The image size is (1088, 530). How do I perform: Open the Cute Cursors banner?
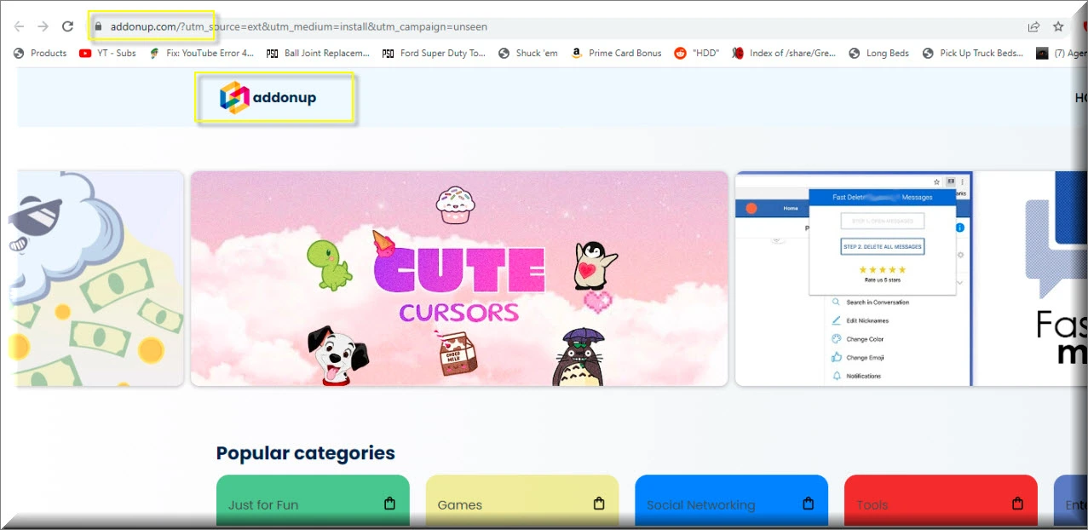459,279
